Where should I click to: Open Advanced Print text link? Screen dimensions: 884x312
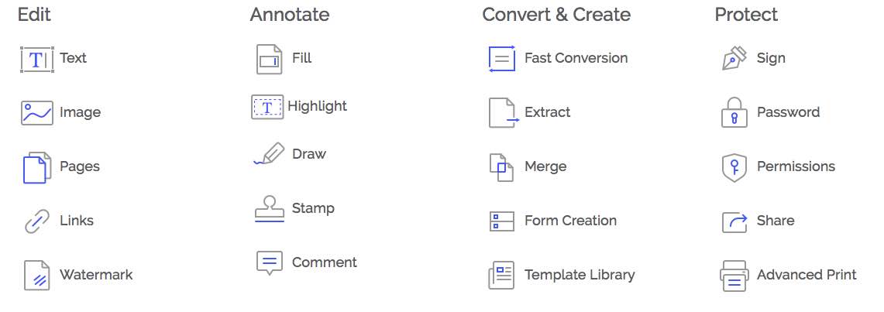click(807, 275)
